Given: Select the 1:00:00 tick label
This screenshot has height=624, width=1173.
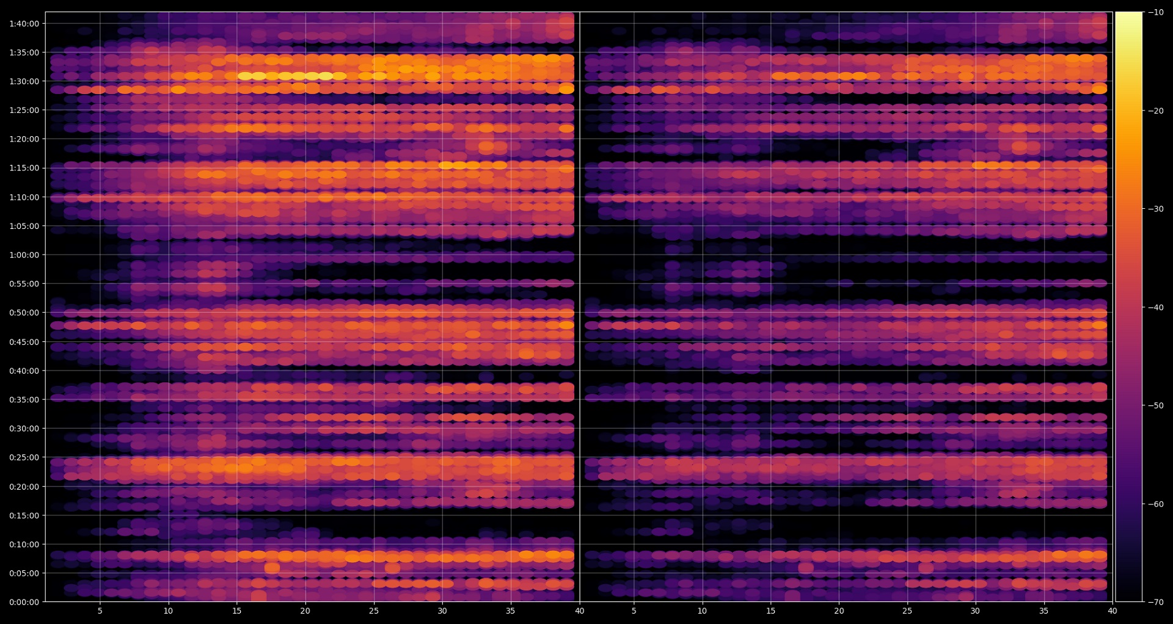Looking at the screenshot, I should point(24,255).
